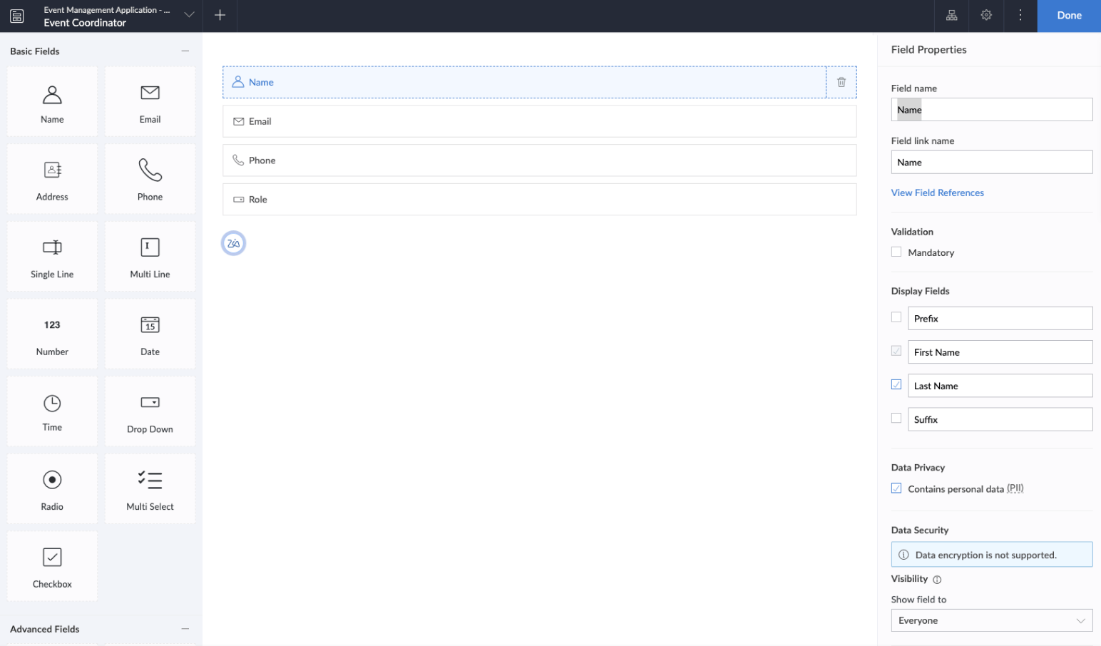Screen dimensions: 1101x646
Task: Open the Show field to dropdown
Action: (x=991, y=620)
